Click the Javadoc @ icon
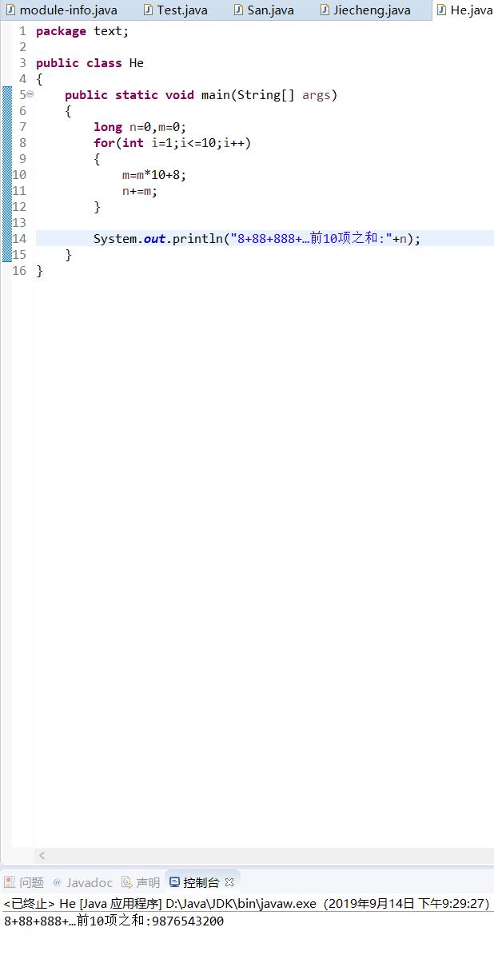The height and width of the screenshot is (955, 494). (x=58, y=882)
